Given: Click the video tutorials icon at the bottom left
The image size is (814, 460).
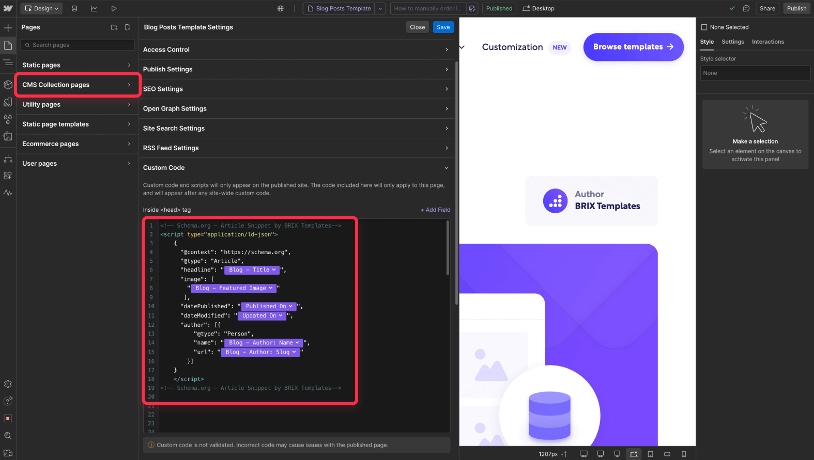Looking at the screenshot, I should click(8, 453).
